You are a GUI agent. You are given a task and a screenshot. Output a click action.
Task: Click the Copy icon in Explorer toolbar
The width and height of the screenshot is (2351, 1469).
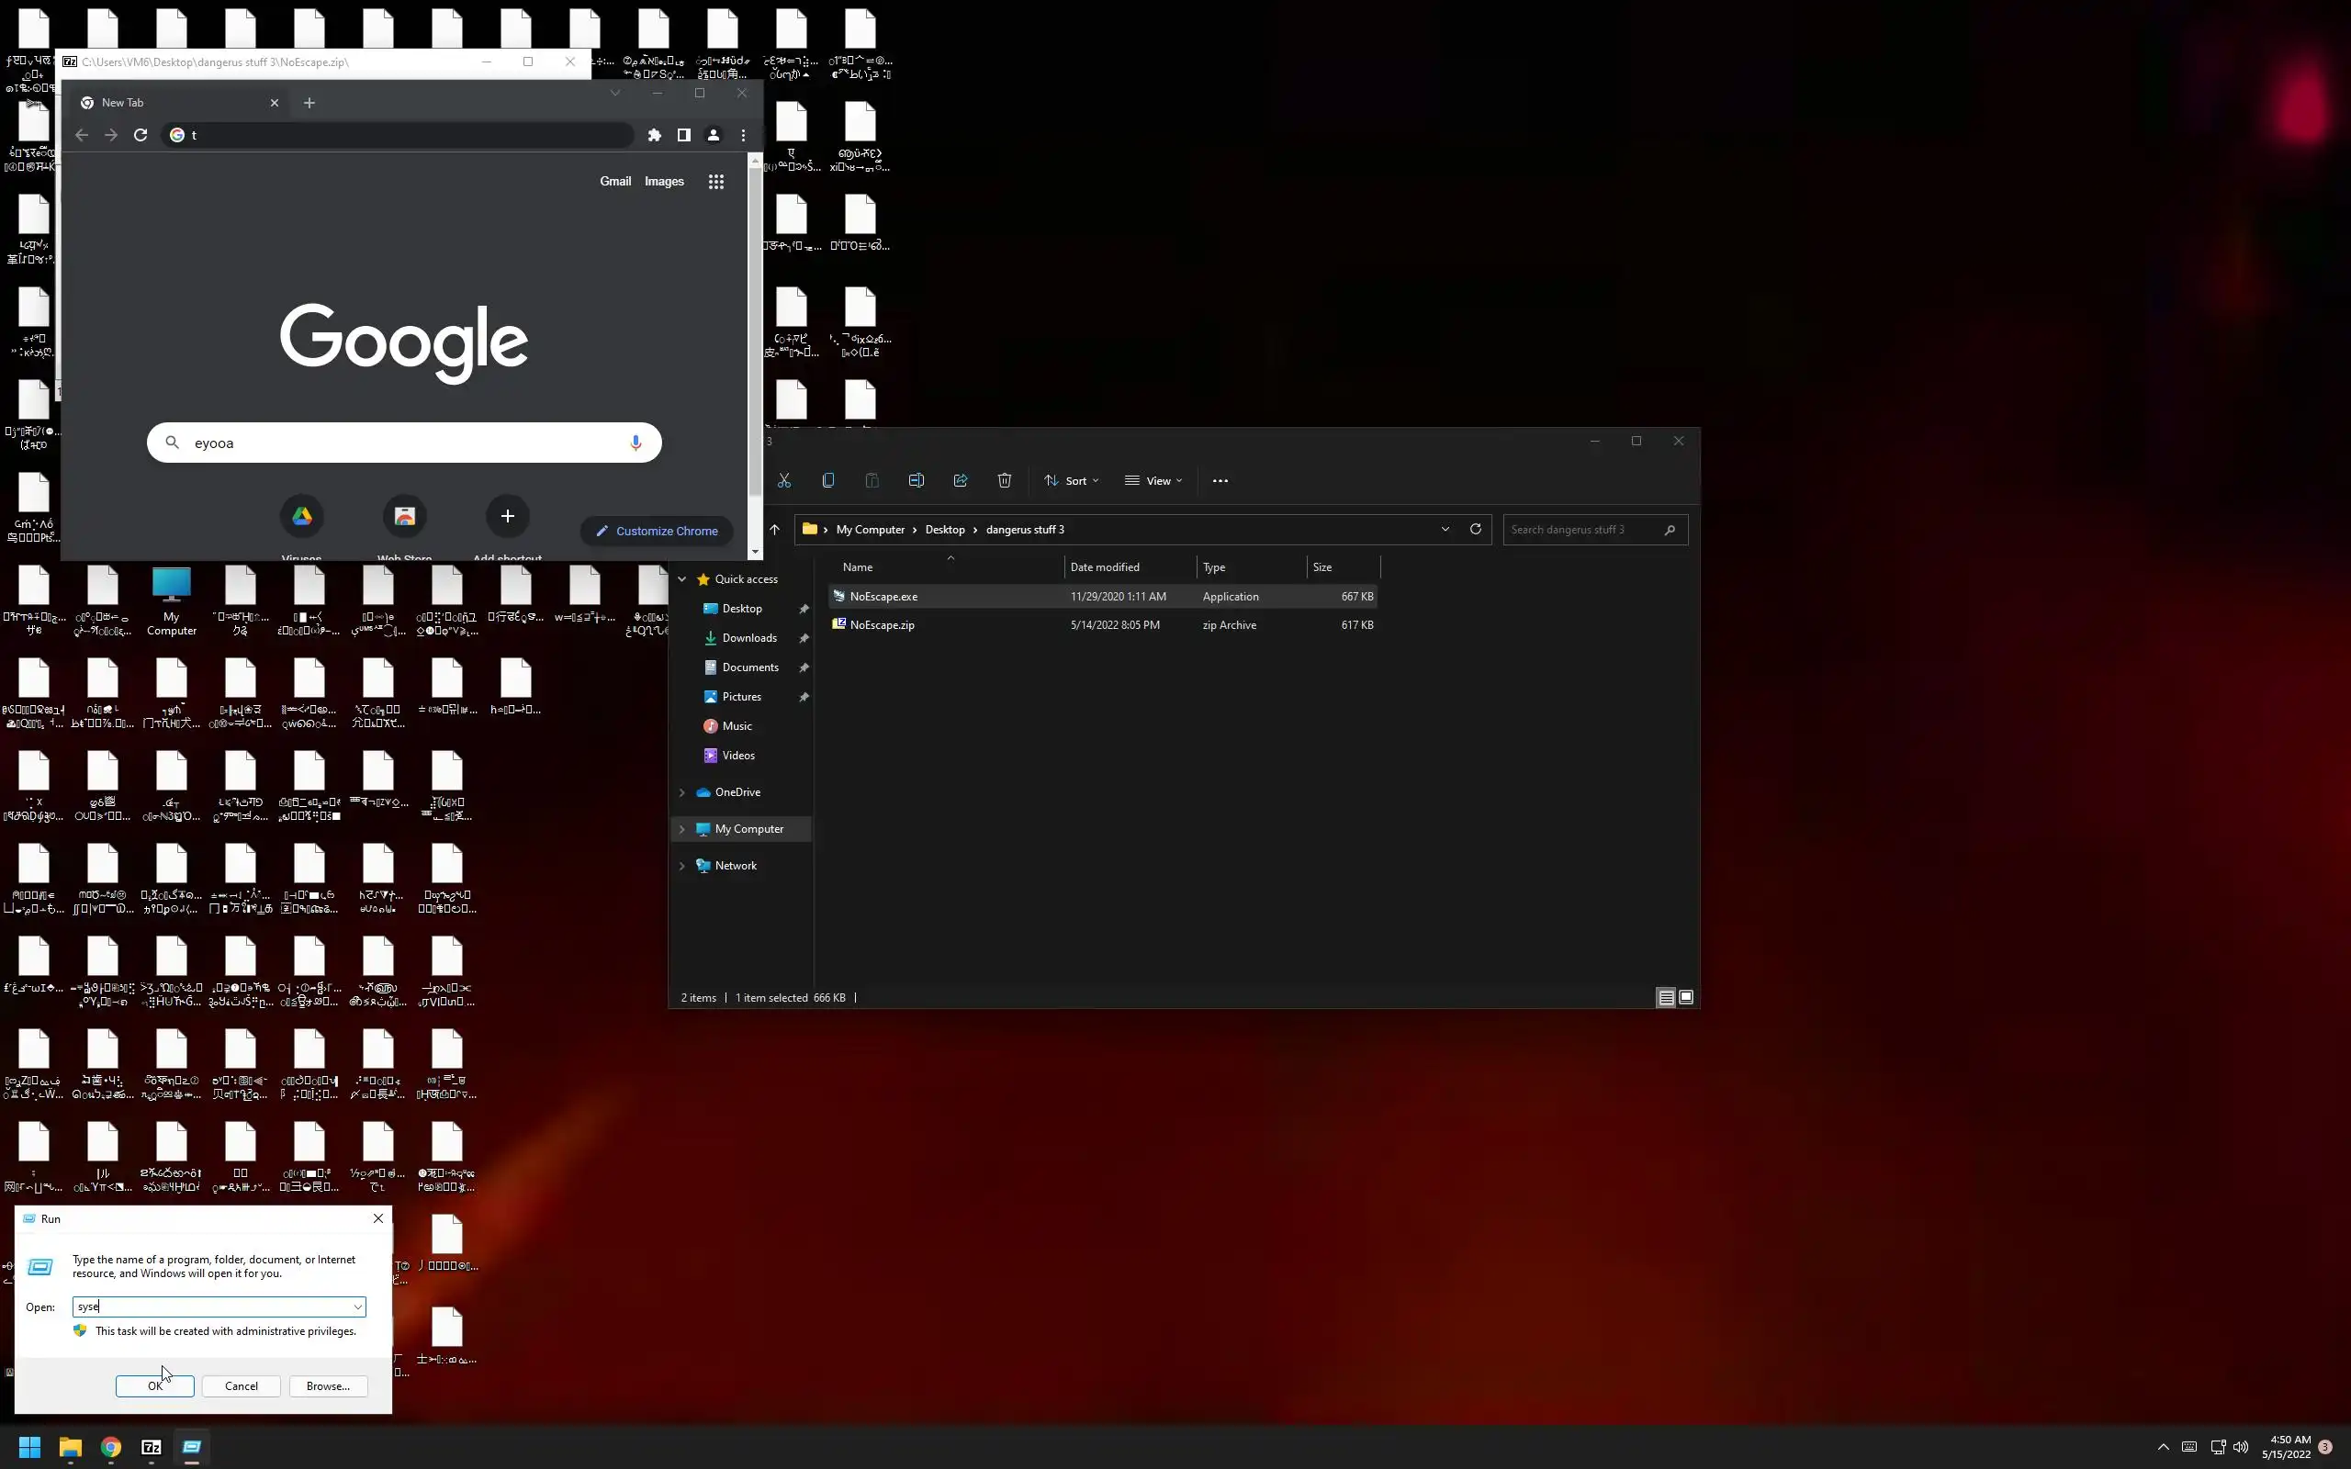tap(827, 481)
